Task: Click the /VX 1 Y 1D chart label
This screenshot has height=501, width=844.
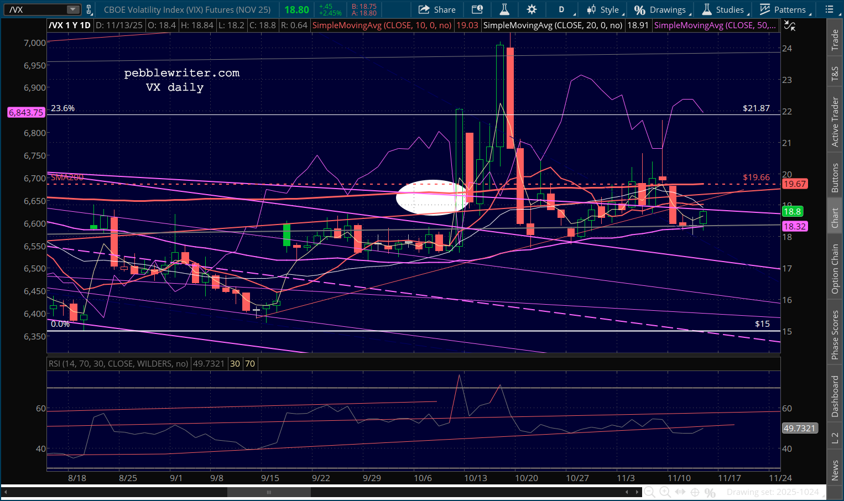Action: 70,25
